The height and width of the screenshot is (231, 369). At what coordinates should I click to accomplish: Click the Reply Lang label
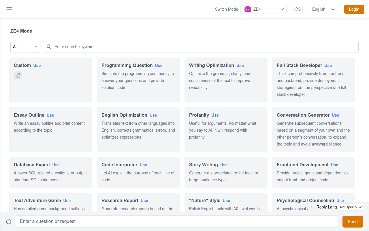click(x=327, y=207)
